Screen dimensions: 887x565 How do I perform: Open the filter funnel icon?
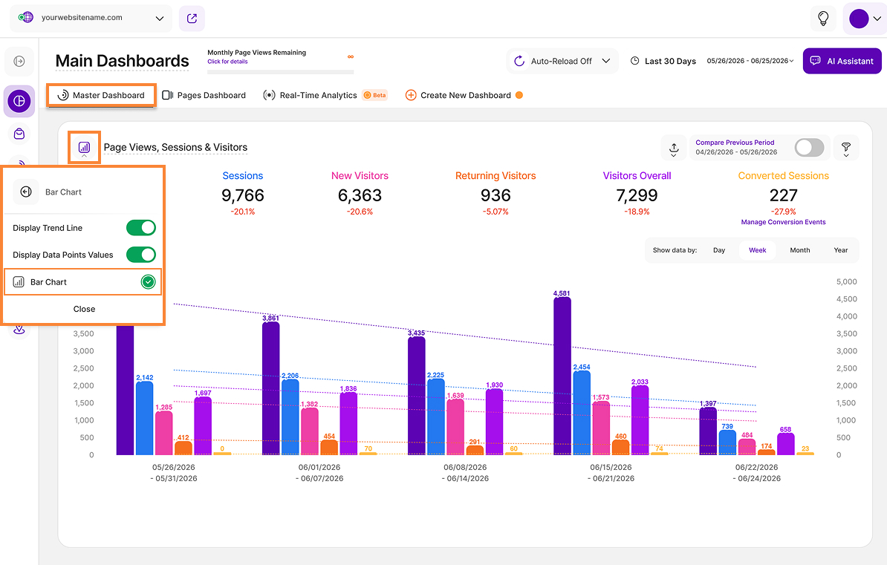[845, 148]
